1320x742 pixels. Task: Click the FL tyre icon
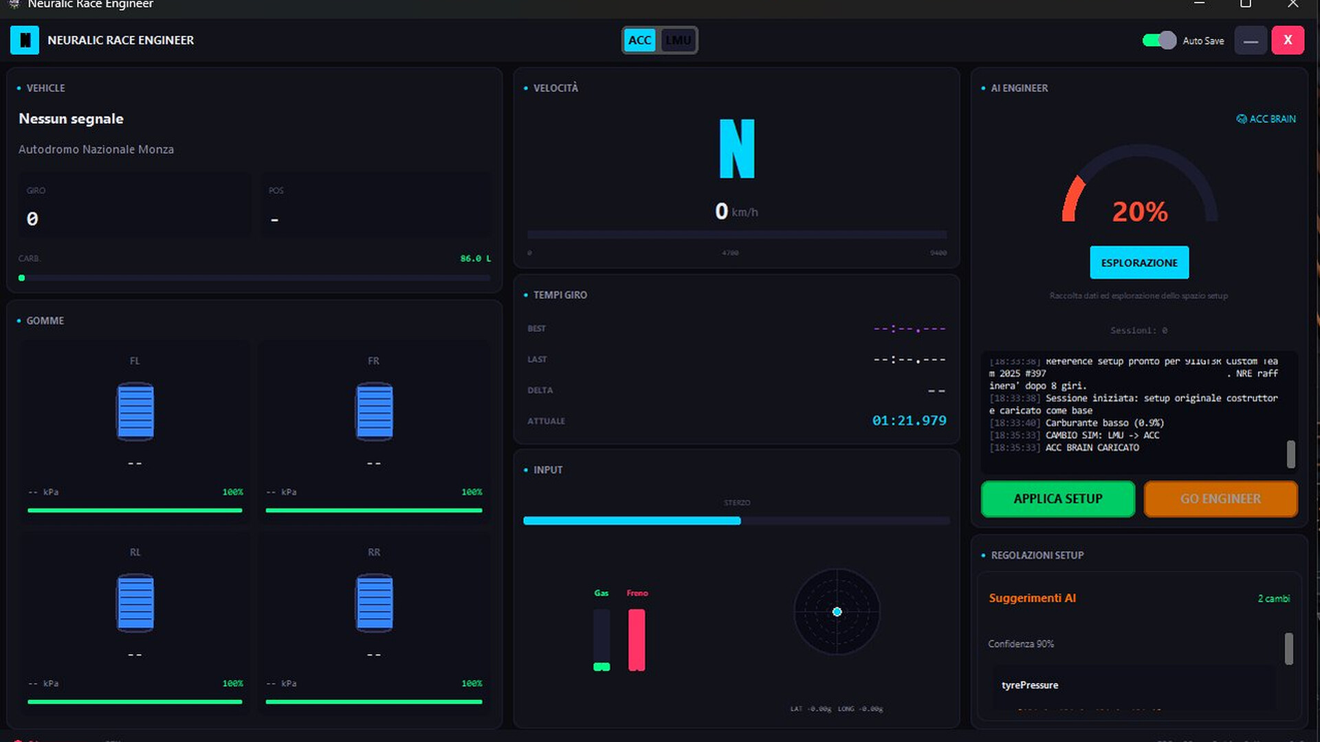click(135, 412)
